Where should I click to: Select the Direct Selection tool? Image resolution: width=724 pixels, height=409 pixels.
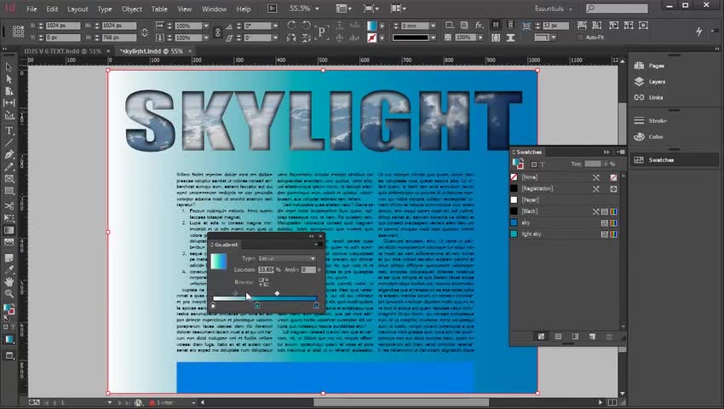[9, 79]
